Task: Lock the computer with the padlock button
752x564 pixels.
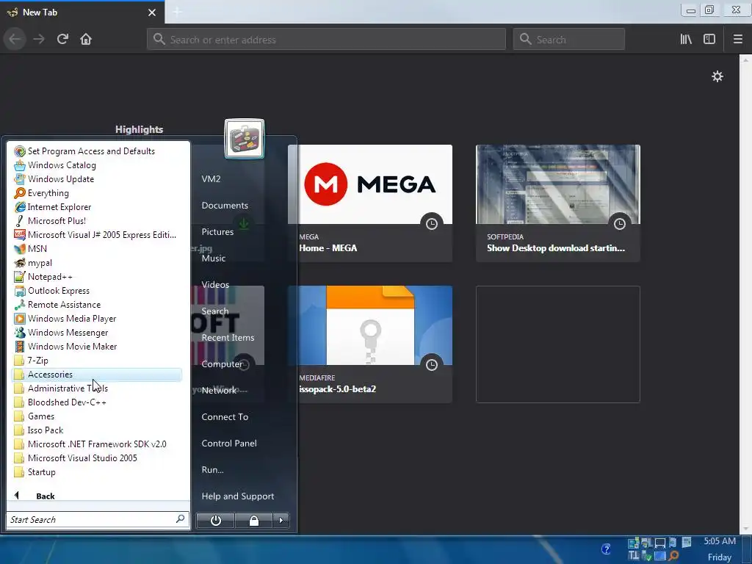Action: tap(253, 521)
